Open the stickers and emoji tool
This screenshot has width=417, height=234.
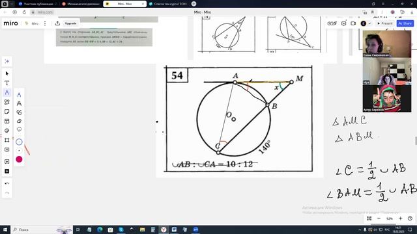tap(7, 131)
